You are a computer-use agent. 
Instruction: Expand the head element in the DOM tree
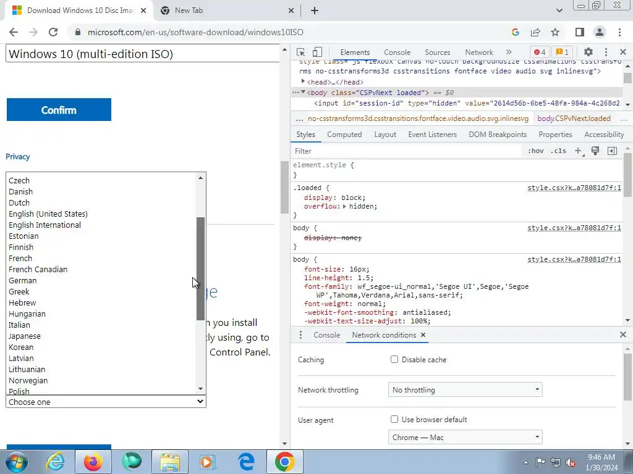pyautogui.click(x=303, y=82)
